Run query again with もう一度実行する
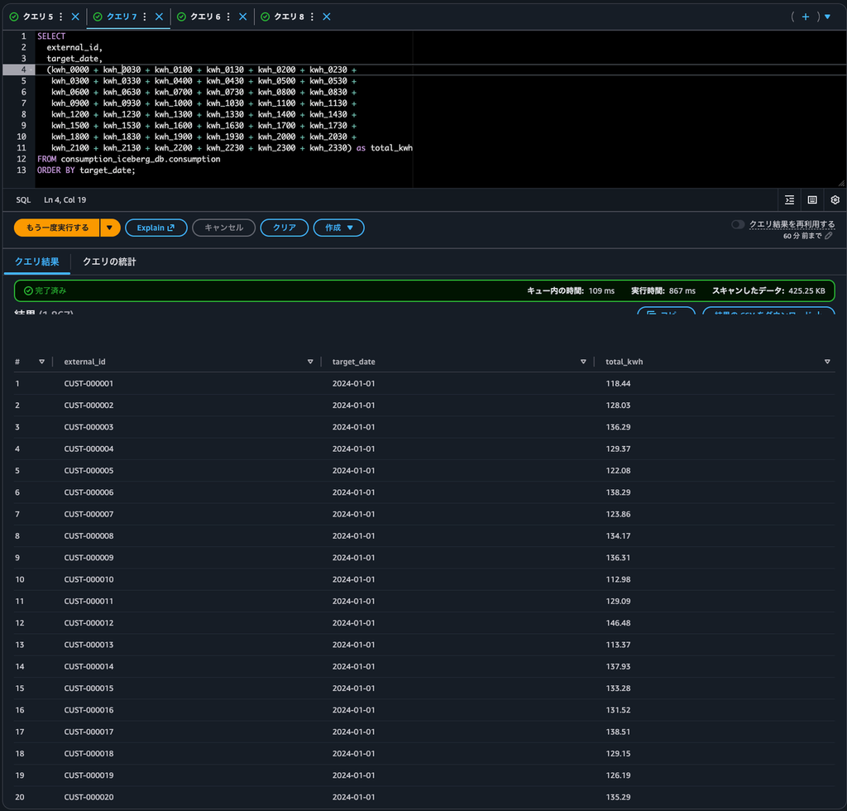Image resolution: width=847 pixels, height=811 pixels. 57,228
